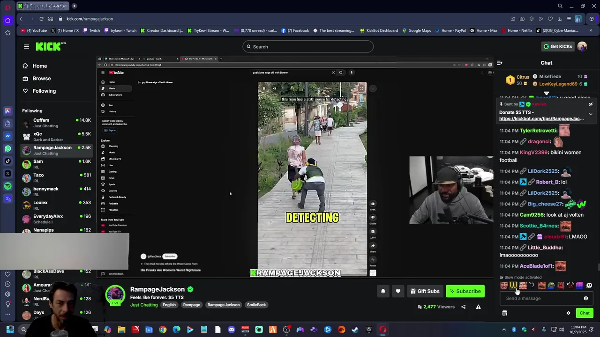This screenshot has width=600, height=337.
Task: Click in Send a message field
Action: [541, 299]
